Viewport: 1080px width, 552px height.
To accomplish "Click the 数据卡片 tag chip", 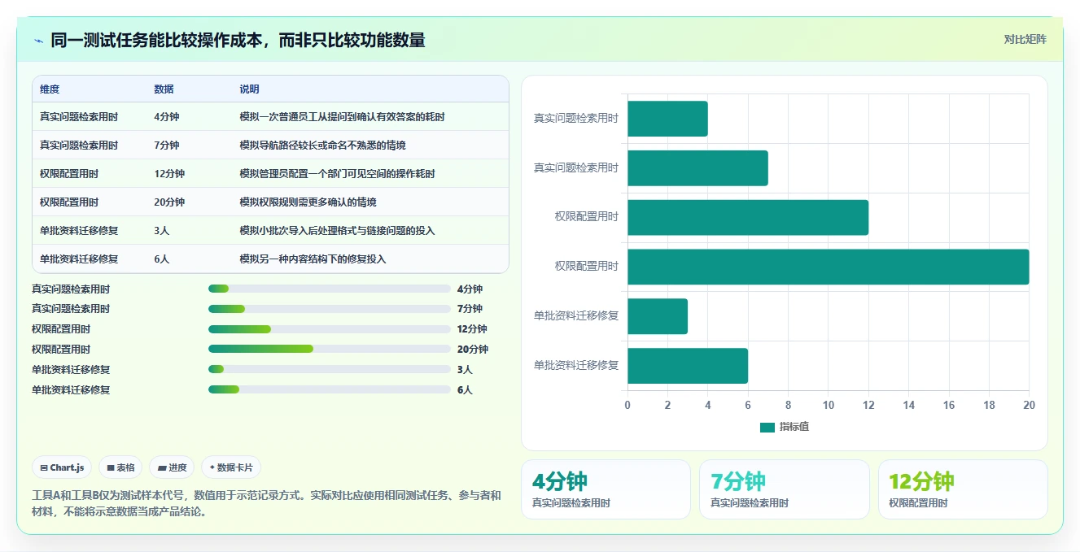I will coord(231,467).
